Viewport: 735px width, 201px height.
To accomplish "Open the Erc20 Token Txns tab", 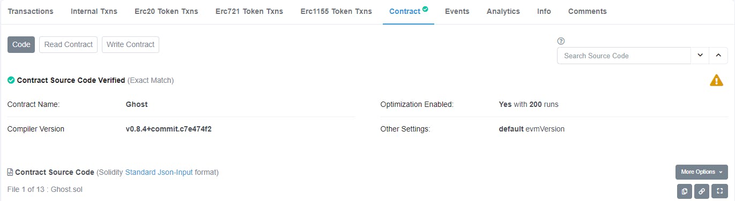I will coord(166,11).
